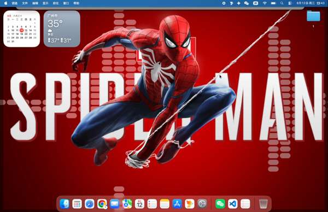Open the orange bird app in the Dock
Image resolution: width=328 pixels, height=212 pixels.
[190, 204]
